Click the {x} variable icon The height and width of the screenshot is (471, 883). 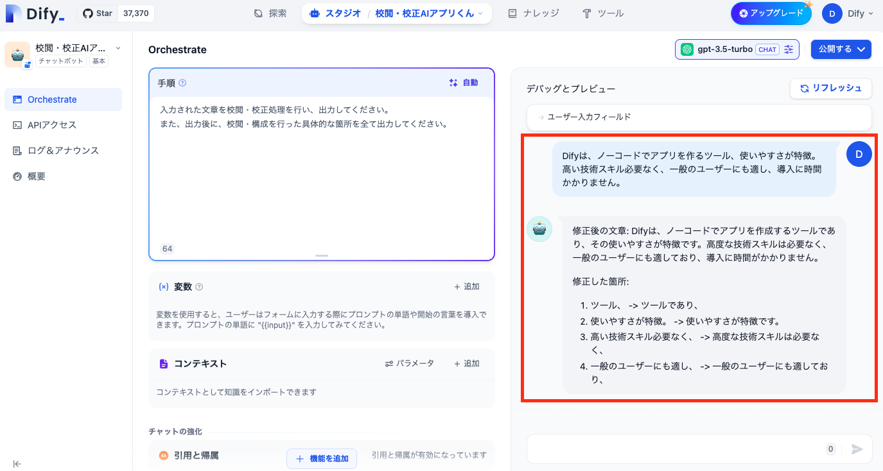pyautogui.click(x=164, y=287)
